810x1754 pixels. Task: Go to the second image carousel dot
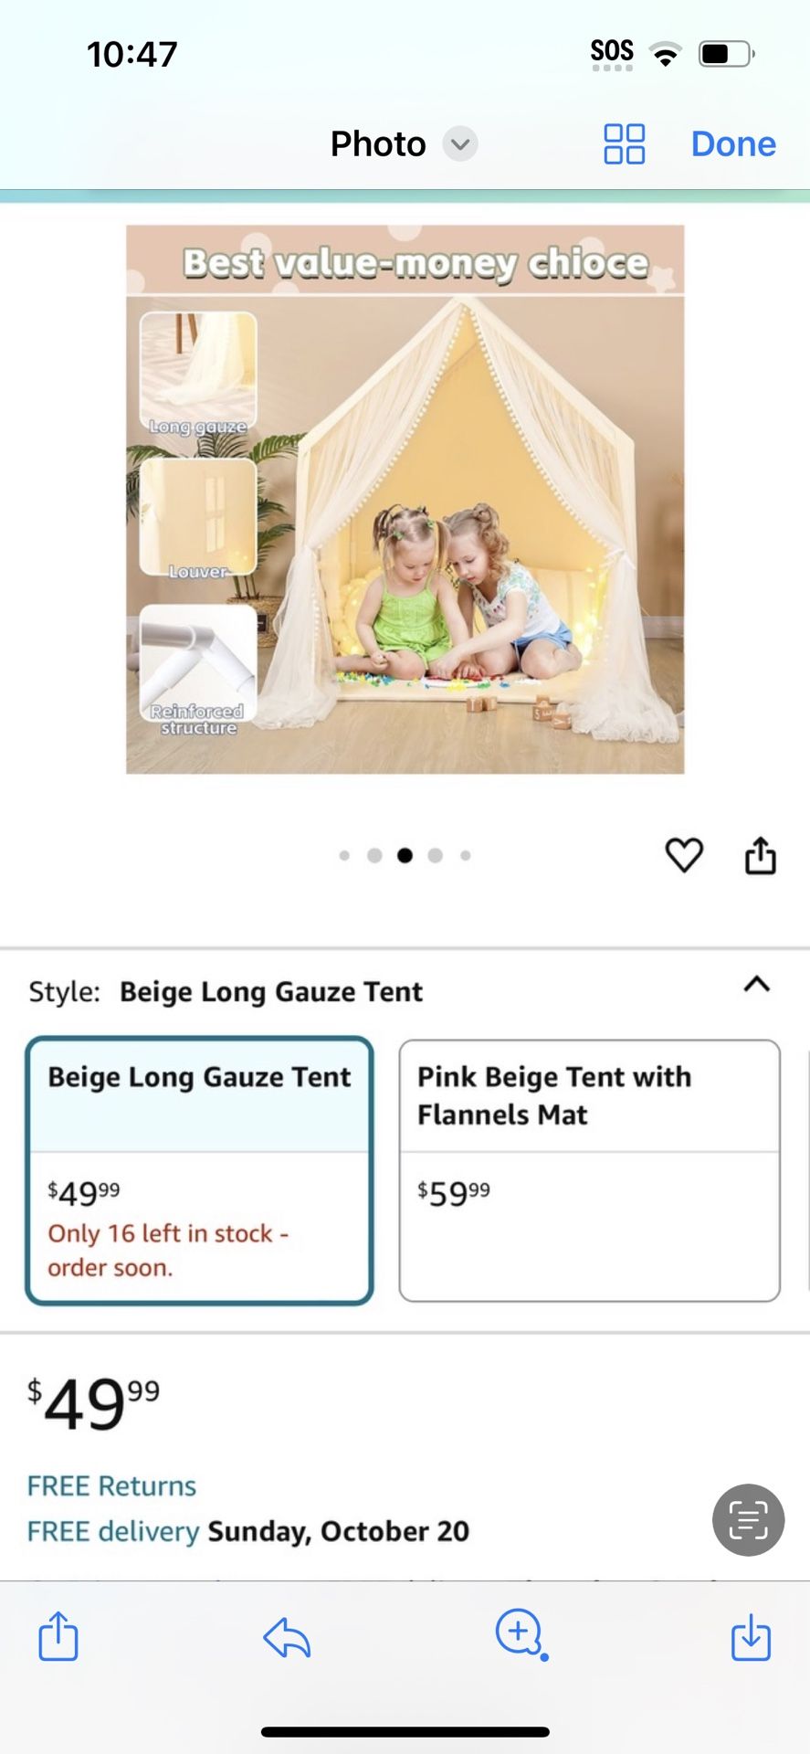tap(374, 855)
